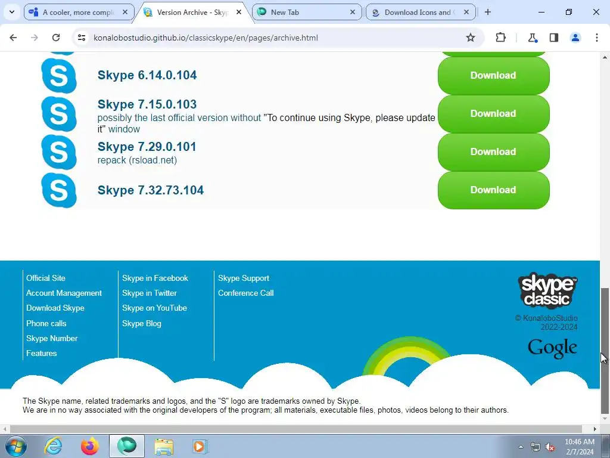
Task: Select the Skype 7.15.0.103 heading text
Action: (x=147, y=104)
